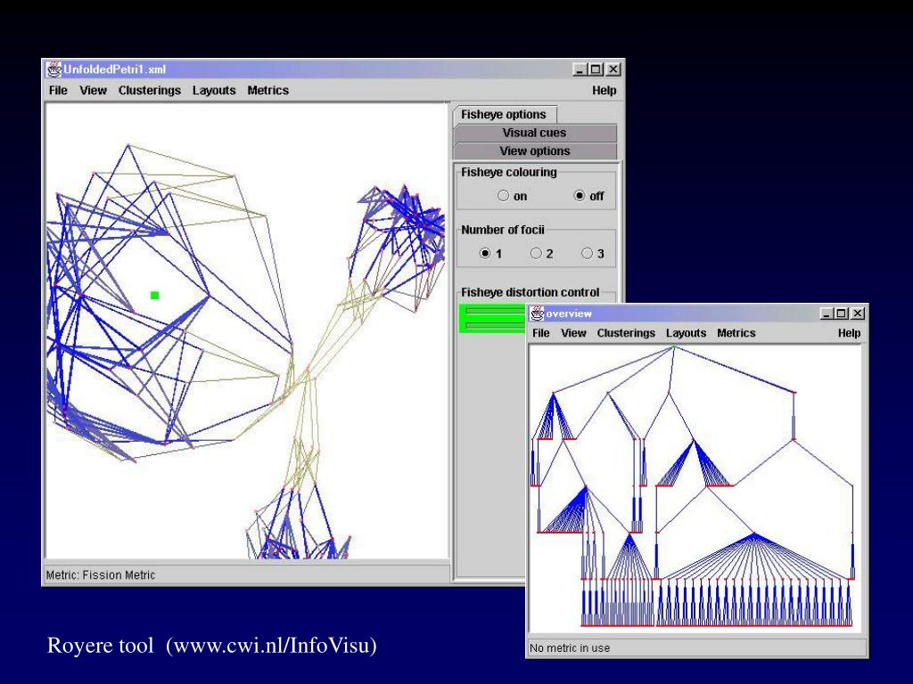This screenshot has width=913, height=684.
Task: Open Clusterings menu in UnfoldedPetri1.xml window
Action: coord(150,90)
